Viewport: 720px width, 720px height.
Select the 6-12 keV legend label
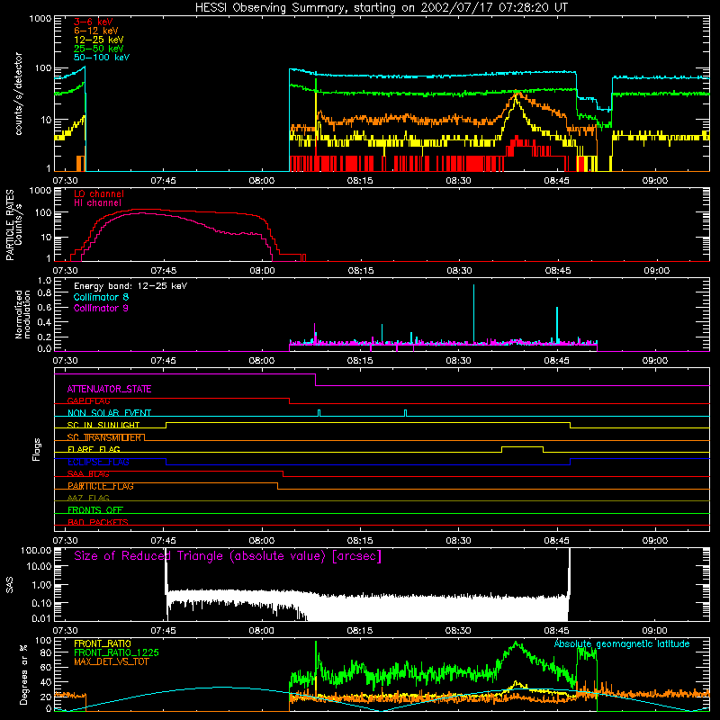coord(95,31)
